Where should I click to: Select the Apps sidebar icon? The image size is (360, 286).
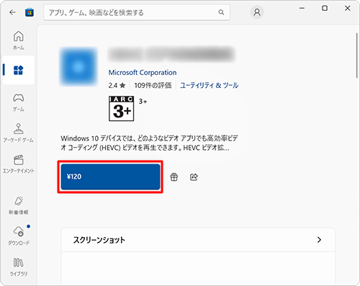18,70
